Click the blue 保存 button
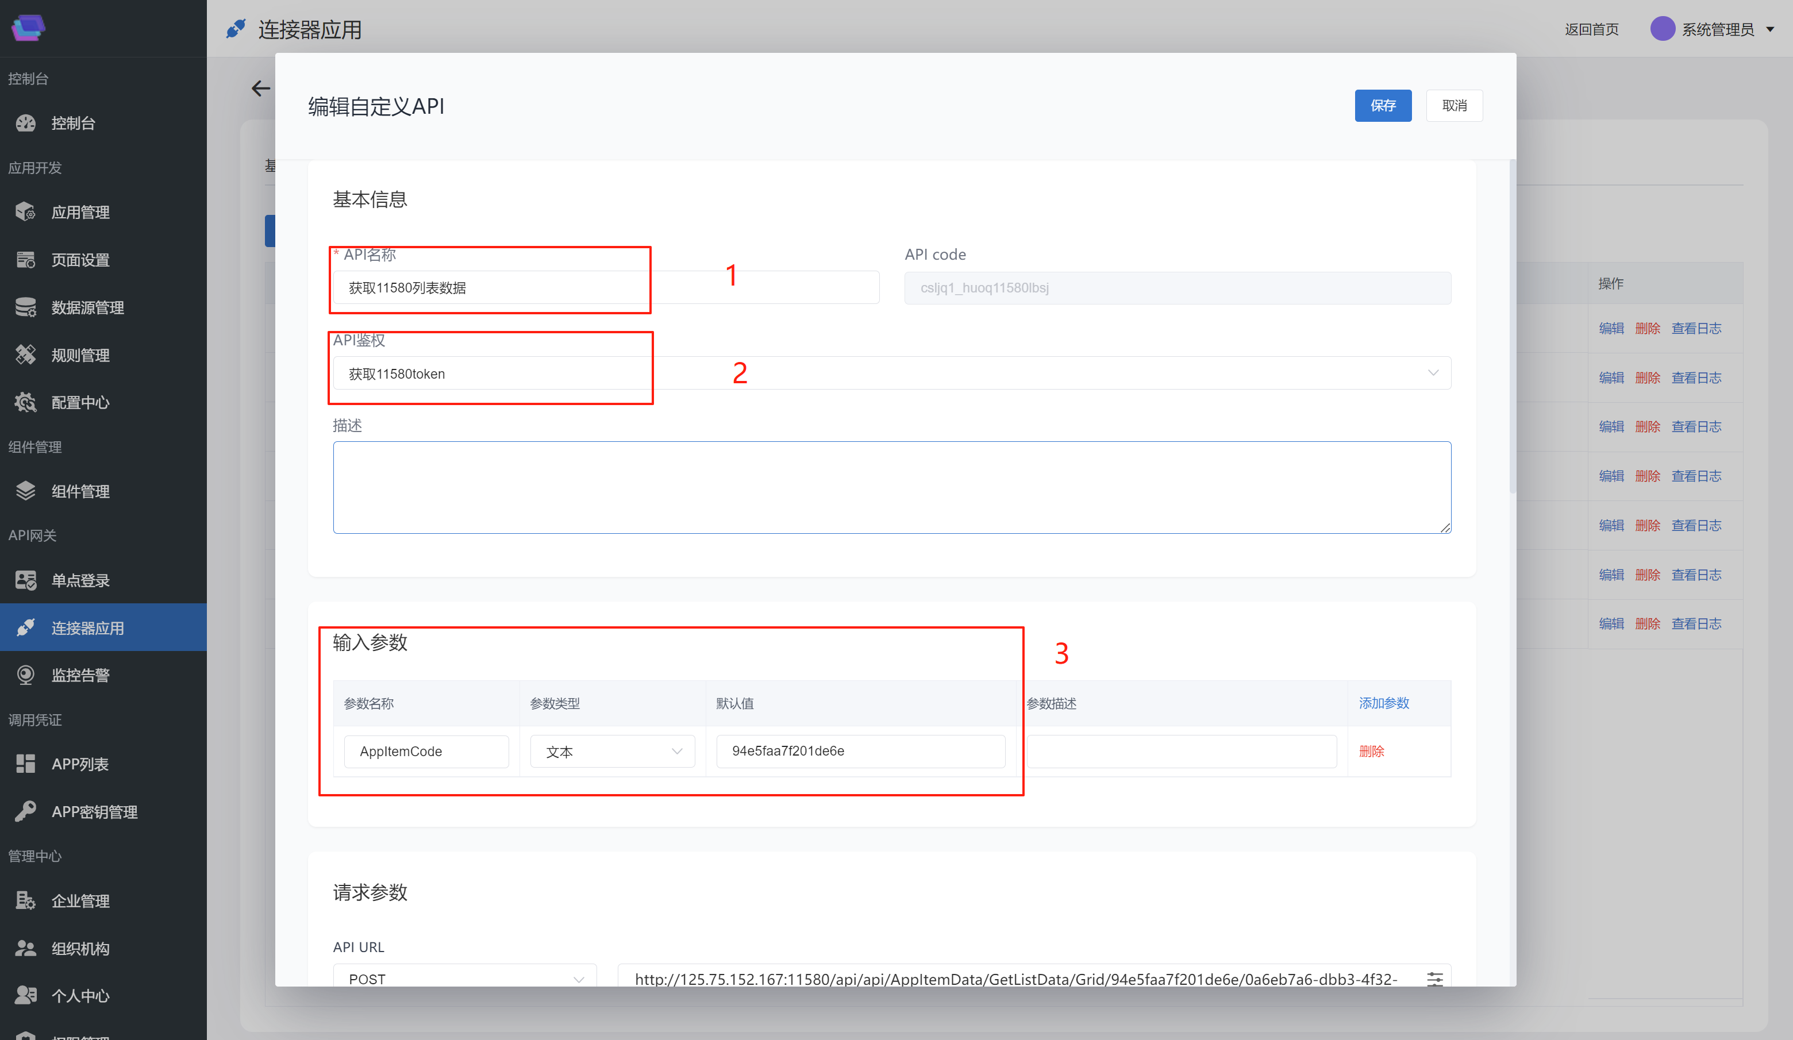 [1383, 105]
